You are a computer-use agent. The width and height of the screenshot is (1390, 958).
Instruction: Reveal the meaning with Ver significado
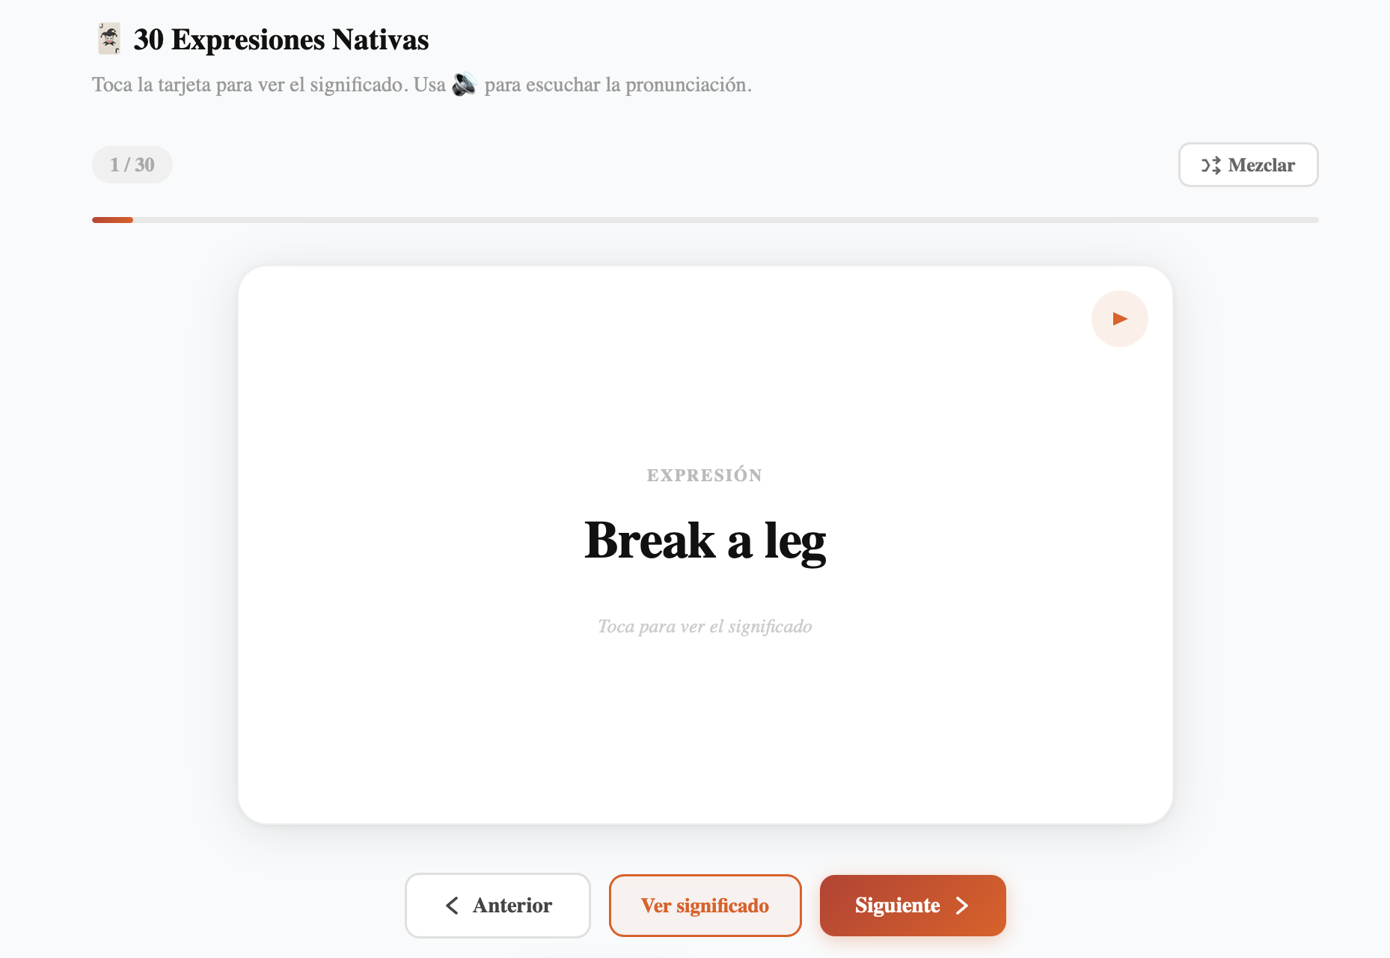705,905
